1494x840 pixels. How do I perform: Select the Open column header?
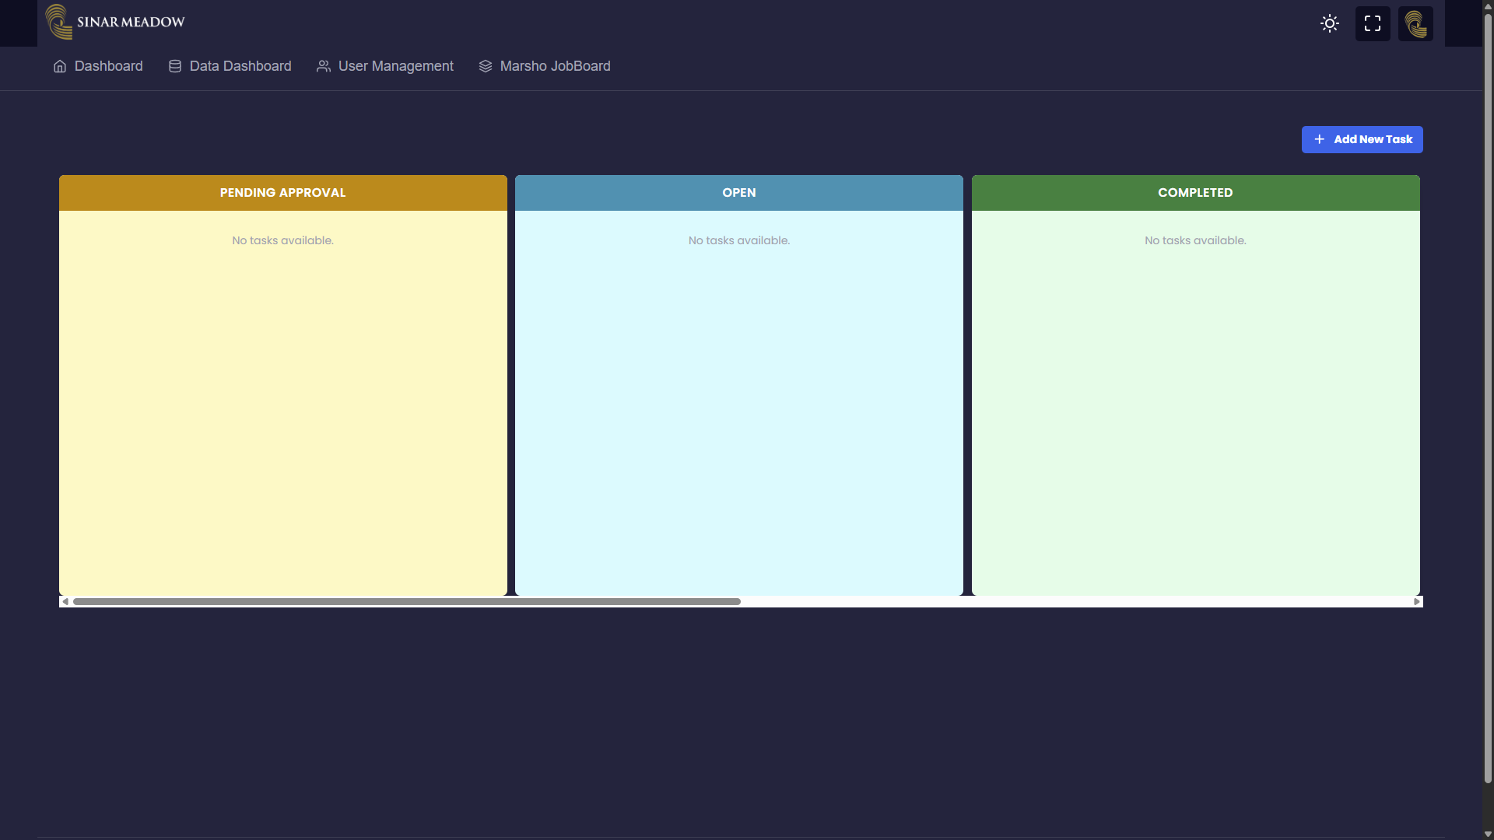pos(738,193)
